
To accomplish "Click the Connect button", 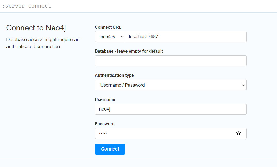I will (110, 149).
